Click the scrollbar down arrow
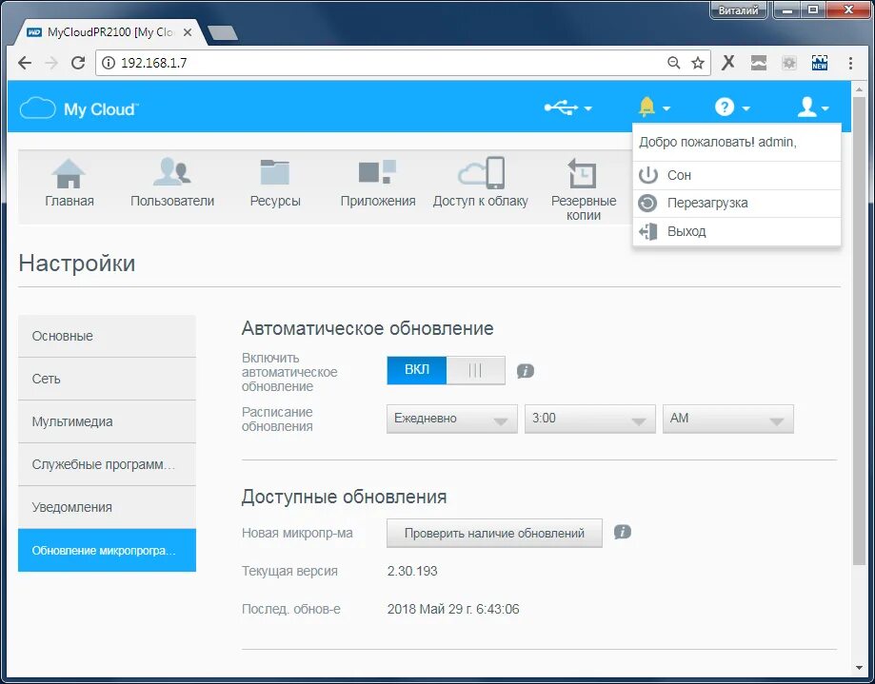The height and width of the screenshot is (684, 875). (x=860, y=668)
